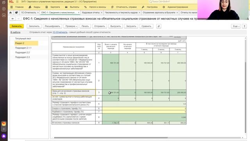Click the home icon tab

point(11,13)
